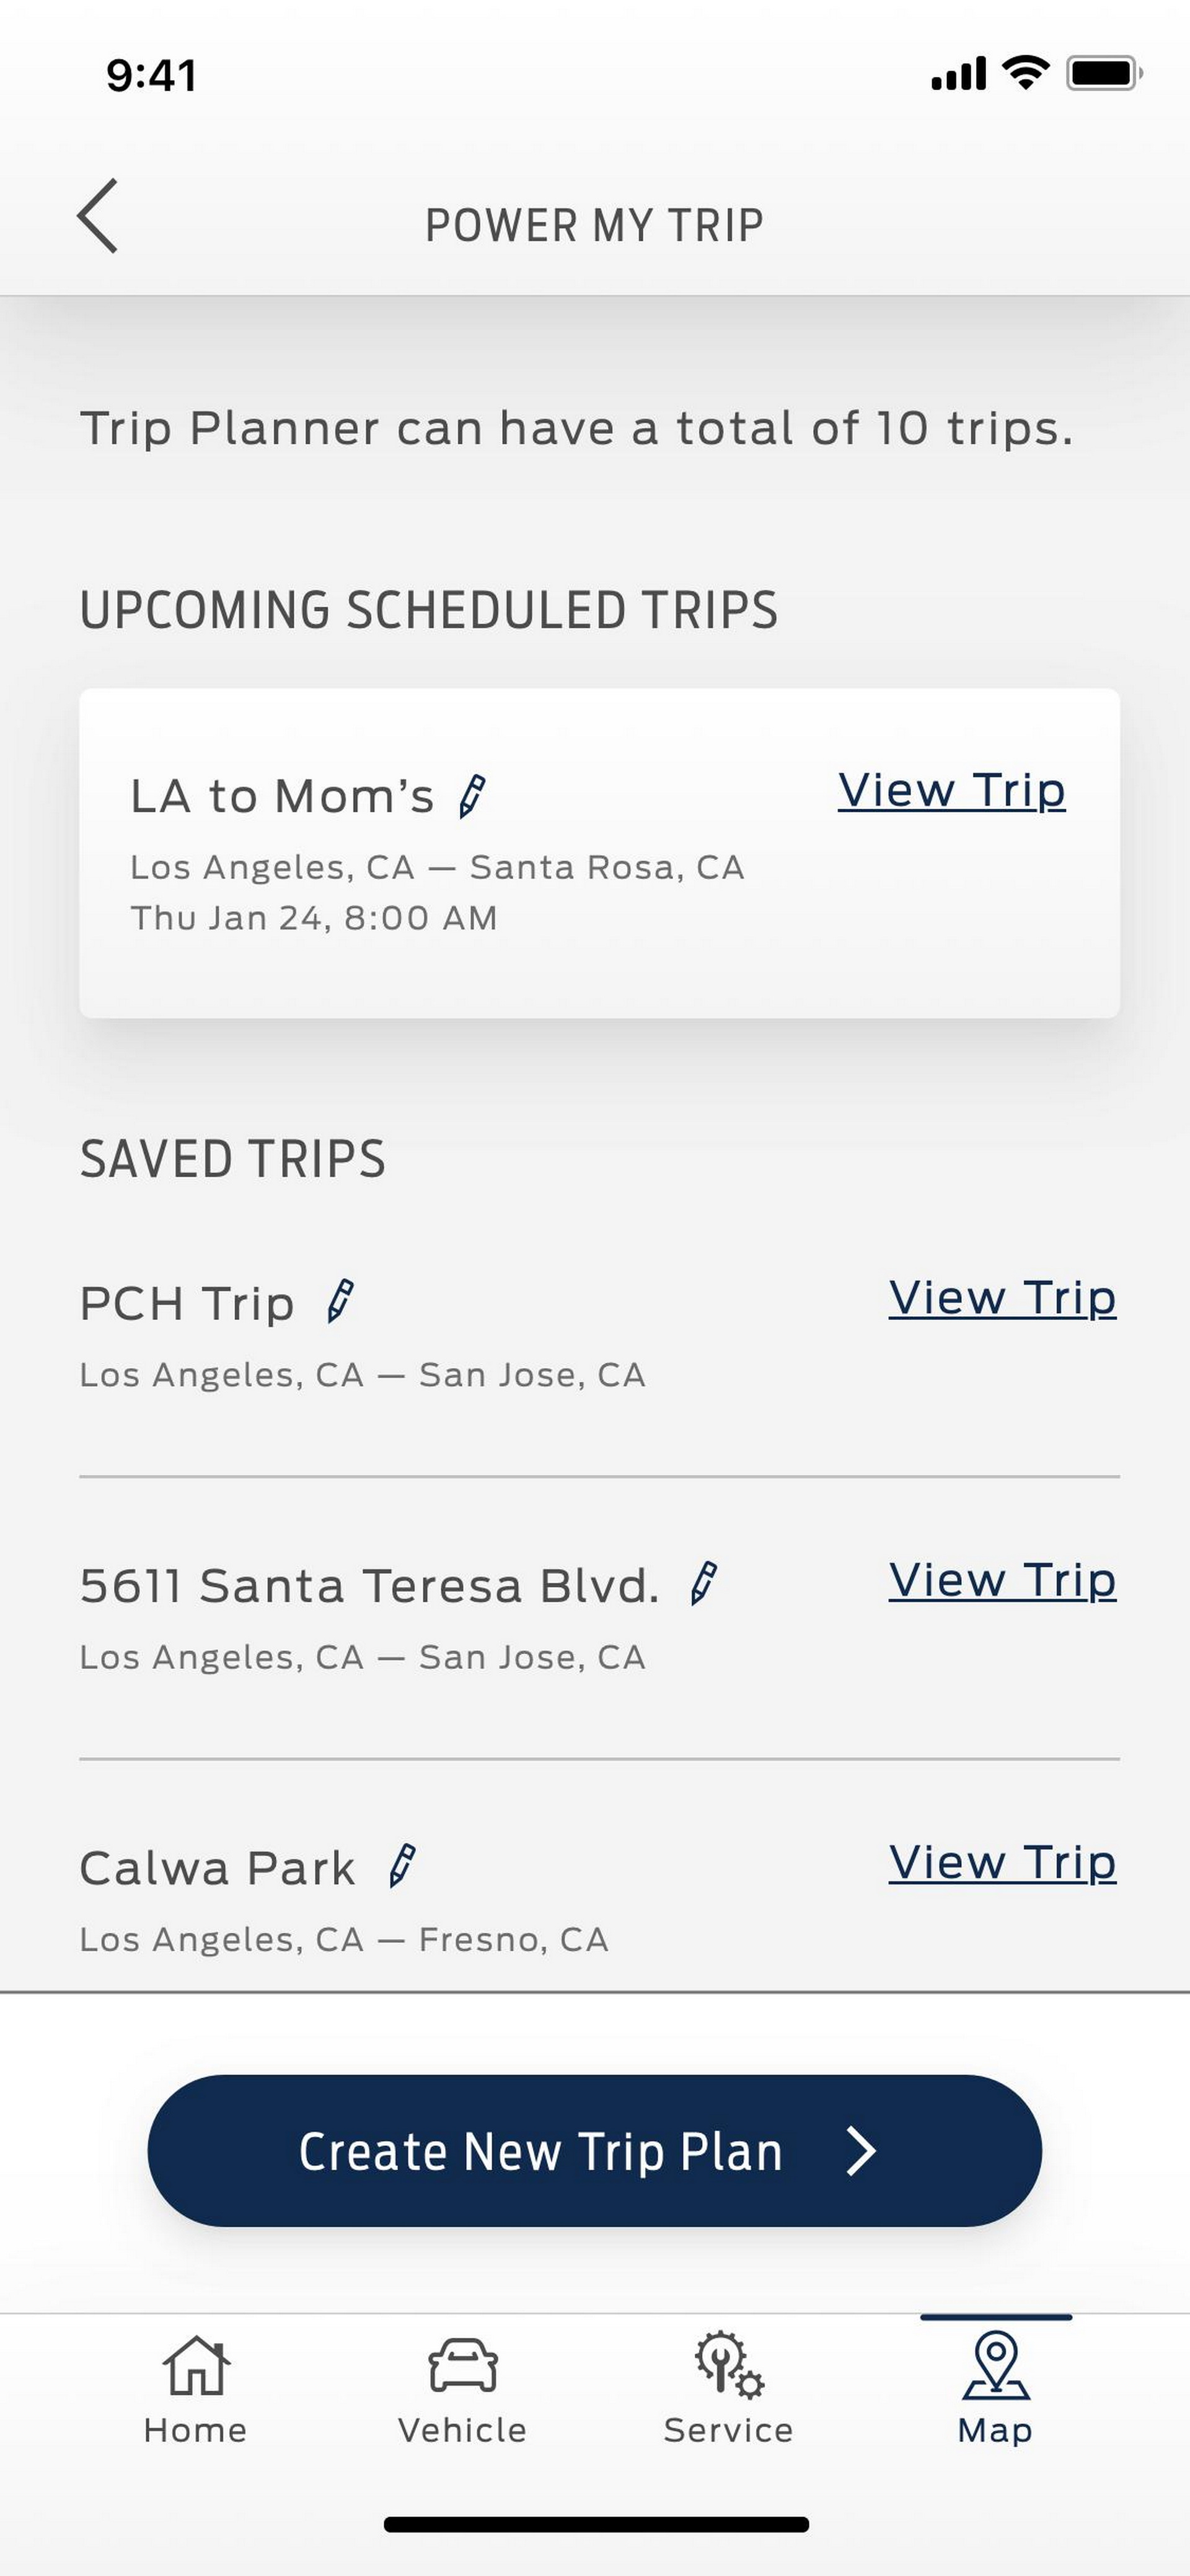Tap the battery icon in status bar
Viewport: 1190px width, 2576px height.
1103,73
